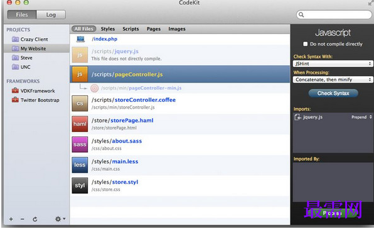Click the target icon beside pageController-min.js

coord(95,88)
